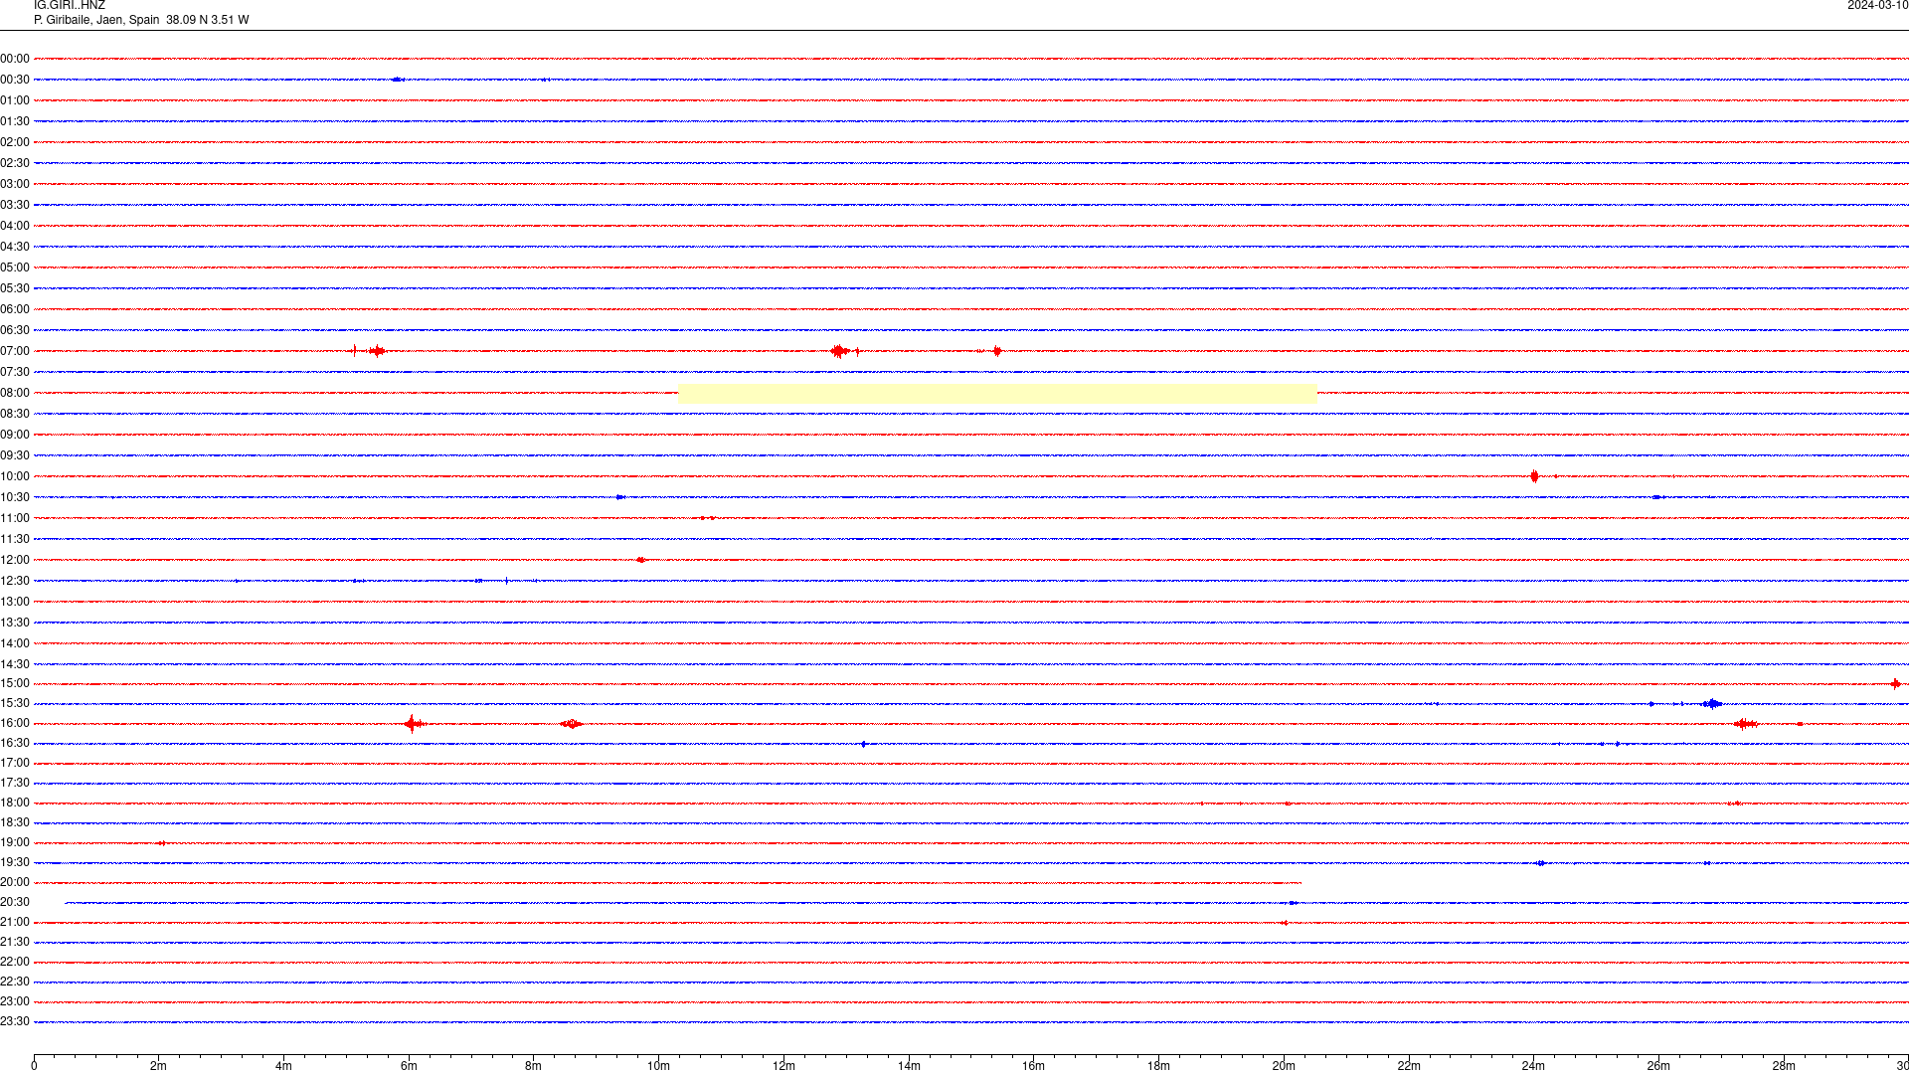Click the 16m axis tick label
This screenshot has height=1074, width=1909.
pos(1033,1066)
